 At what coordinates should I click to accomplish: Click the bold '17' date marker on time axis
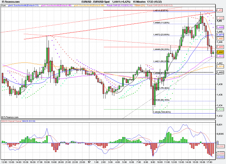coord(89,162)
